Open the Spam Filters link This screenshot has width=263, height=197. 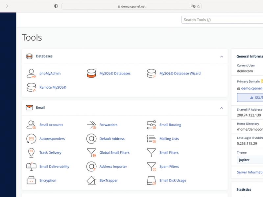click(169, 166)
